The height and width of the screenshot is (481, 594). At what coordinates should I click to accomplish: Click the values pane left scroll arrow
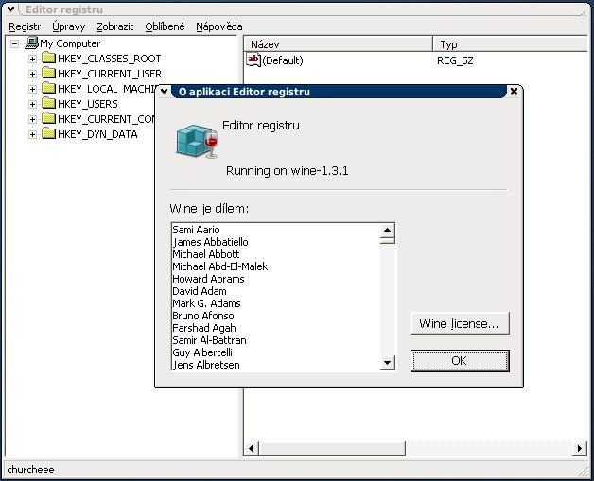click(x=251, y=449)
